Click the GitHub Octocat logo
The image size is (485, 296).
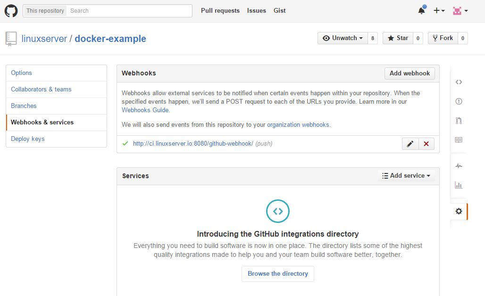pos(11,10)
